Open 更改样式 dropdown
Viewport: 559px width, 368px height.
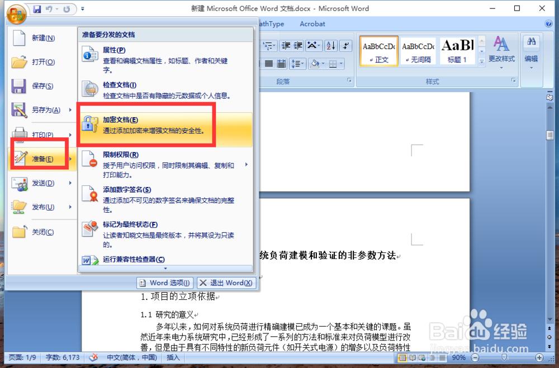(x=501, y=54)
